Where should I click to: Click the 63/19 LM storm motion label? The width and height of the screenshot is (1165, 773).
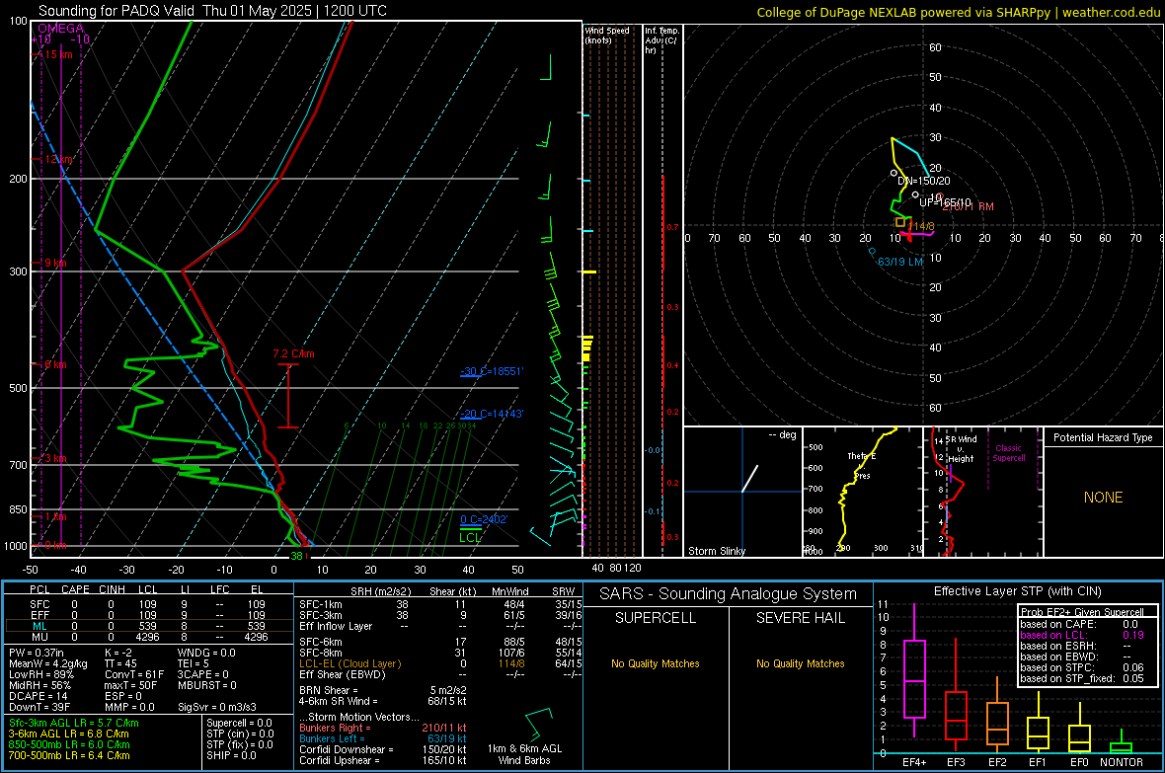pos(900,262)
